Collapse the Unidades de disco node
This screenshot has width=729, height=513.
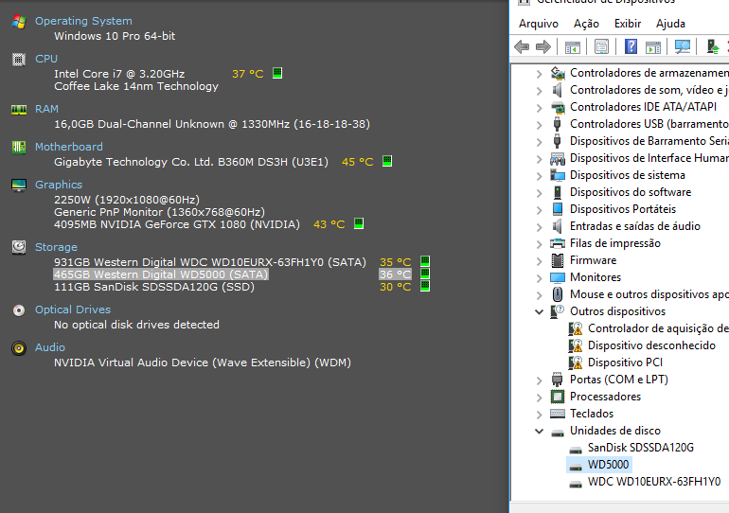tap(539, 432)
